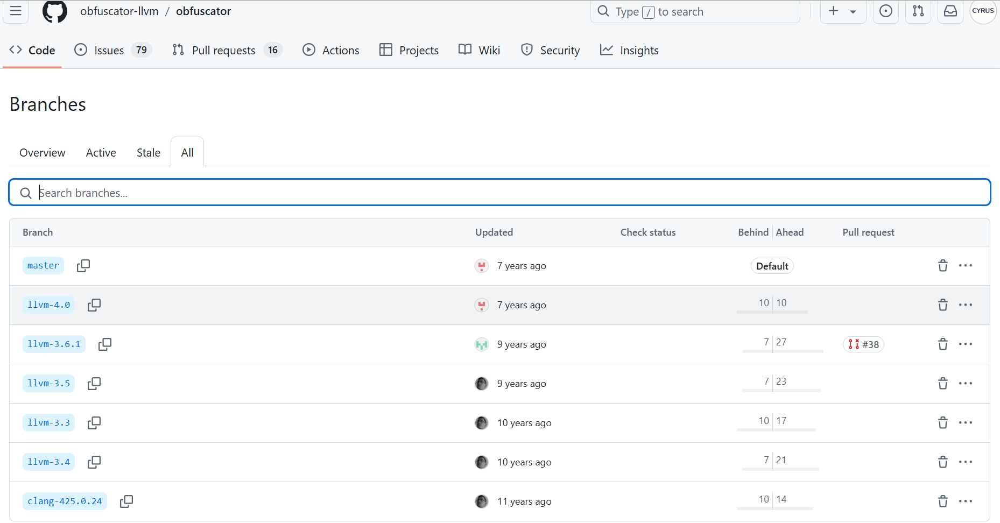Viewport: 1000px width, 523px height.
Task: Delete the llvm-3.5 branch
Action: [943, 383]
